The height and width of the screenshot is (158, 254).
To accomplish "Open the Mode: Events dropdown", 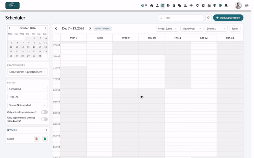I will pos(167,29).
